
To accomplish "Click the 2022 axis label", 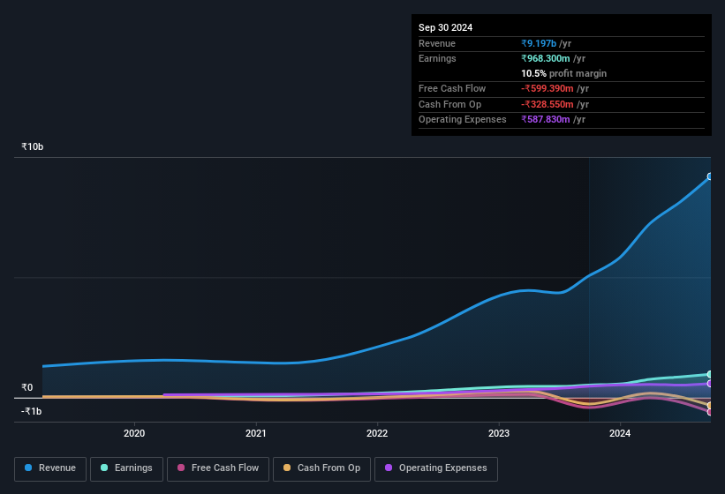I will click(377, 433).
